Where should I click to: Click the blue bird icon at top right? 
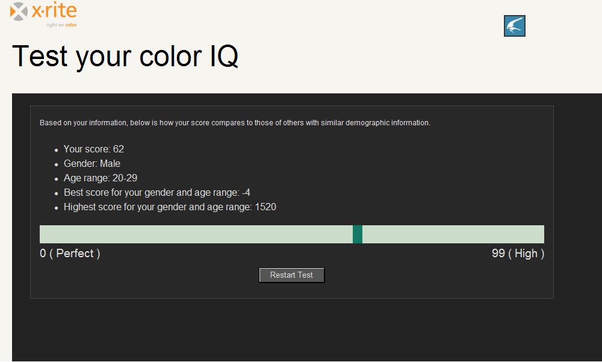coord(515,26)
